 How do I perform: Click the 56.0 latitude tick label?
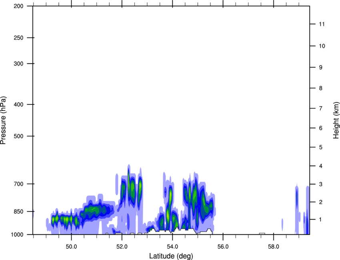point(223,247)
